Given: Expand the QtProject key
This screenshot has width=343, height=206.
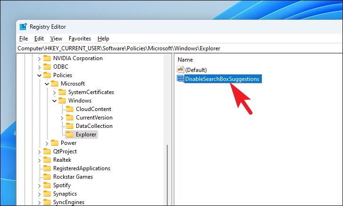Looking at the screenshot, I should coord(39,152).
